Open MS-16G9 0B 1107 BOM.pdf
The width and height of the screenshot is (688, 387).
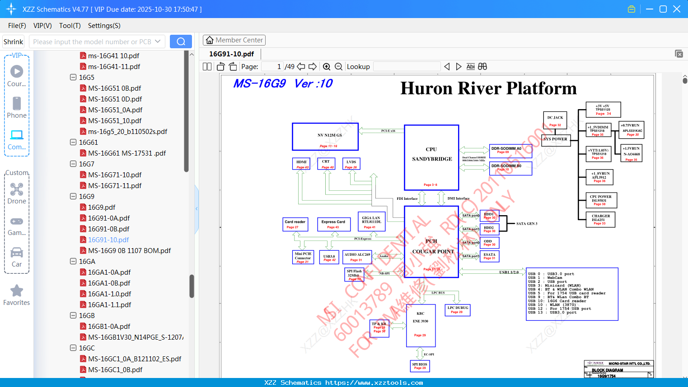point(129,250)
